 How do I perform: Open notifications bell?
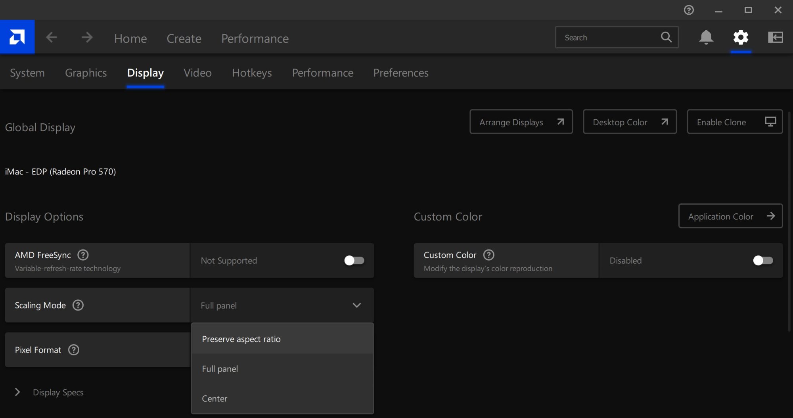(706, 37)
